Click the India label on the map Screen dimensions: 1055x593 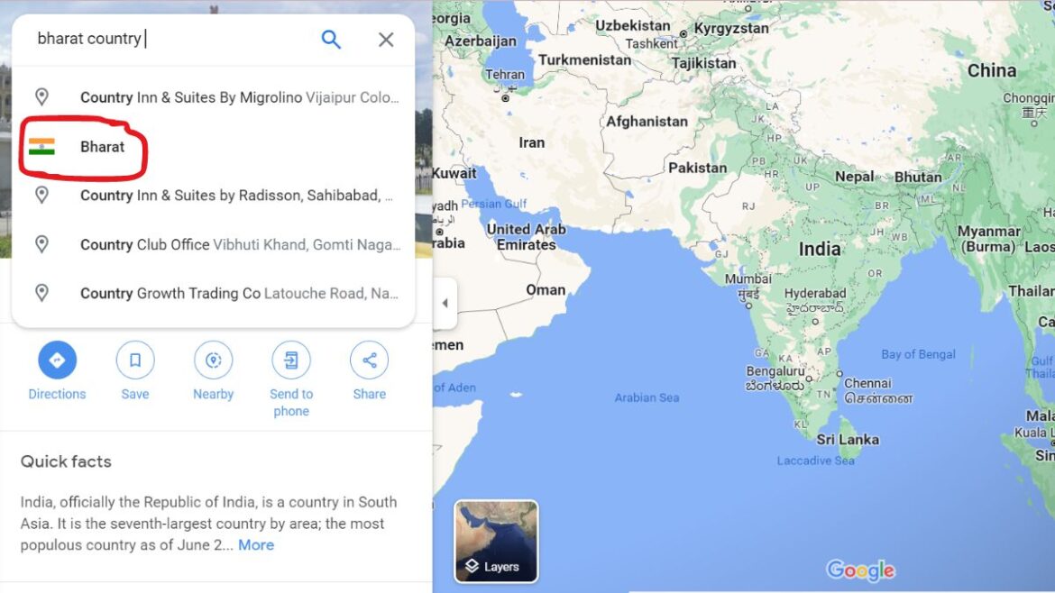point(819,250)
